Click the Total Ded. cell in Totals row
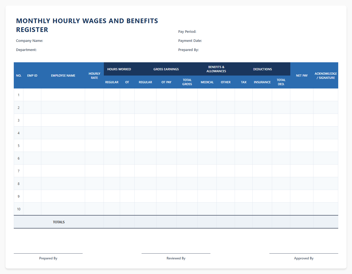Image resolution: width=352 pixels, height=274 pixels. pyautogui.click(x=281, y=222)
